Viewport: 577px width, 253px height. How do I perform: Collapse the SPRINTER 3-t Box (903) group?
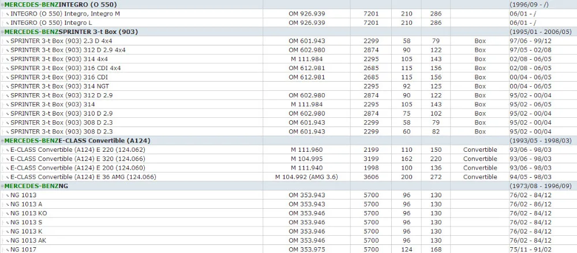2,32
